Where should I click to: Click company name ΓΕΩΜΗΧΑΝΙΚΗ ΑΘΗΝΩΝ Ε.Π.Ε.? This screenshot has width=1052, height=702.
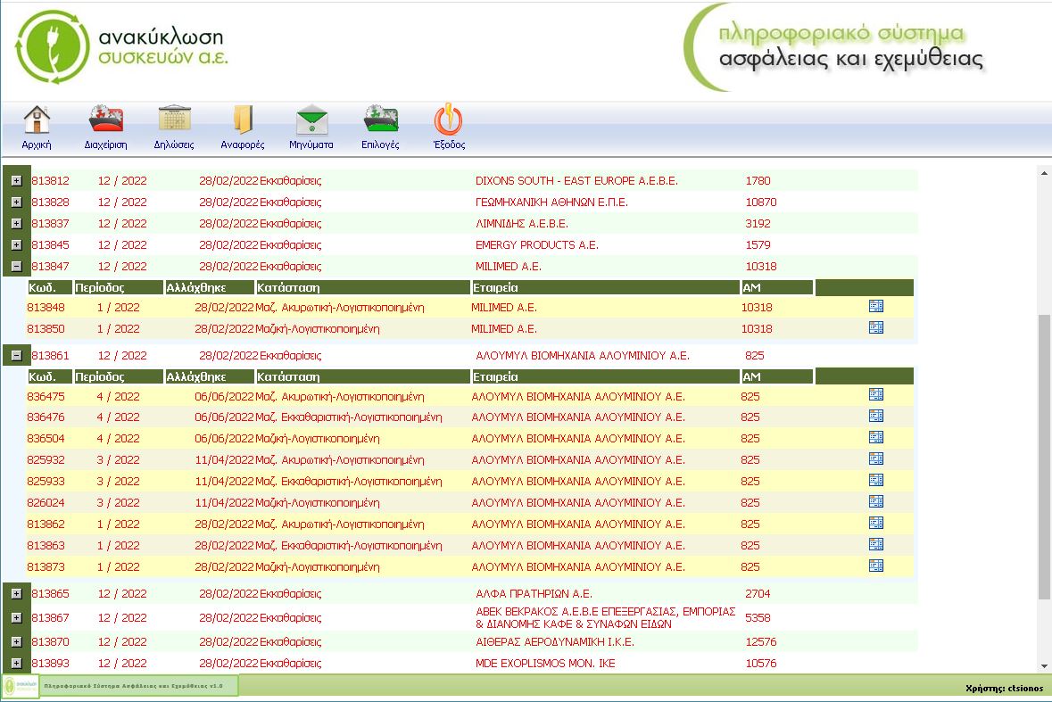click(551, 202)
